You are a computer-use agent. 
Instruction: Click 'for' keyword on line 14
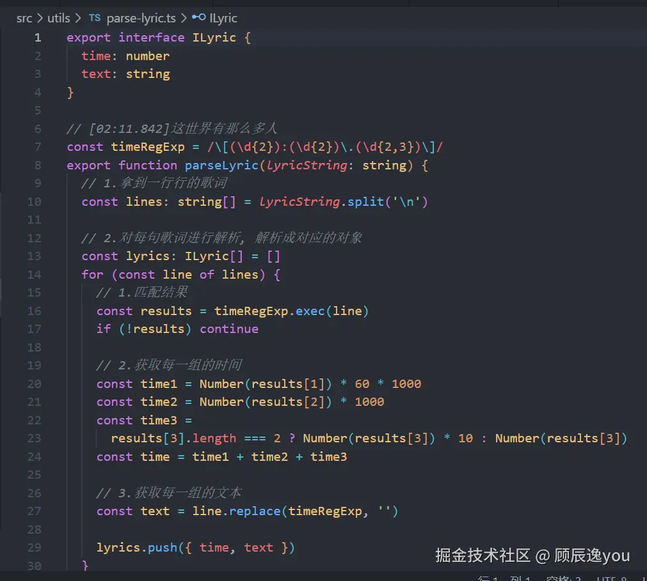coord(92,274)
